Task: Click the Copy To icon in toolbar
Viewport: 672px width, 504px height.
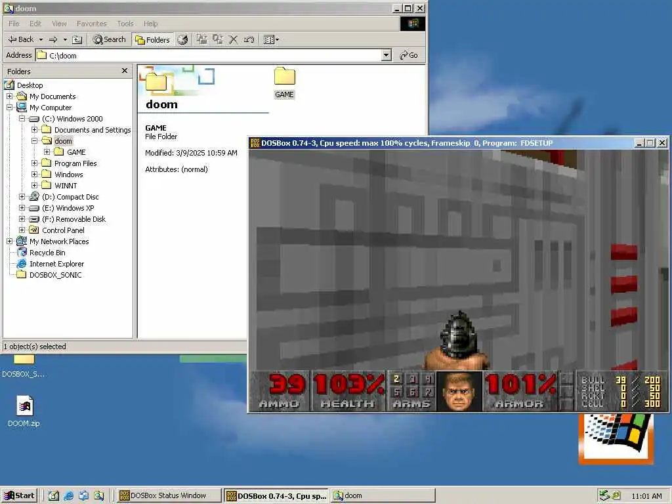Action: click(x=218, y=39)
